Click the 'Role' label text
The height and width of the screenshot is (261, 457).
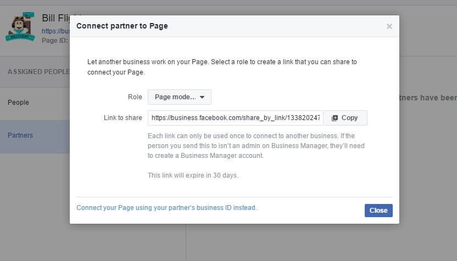(135, 97)
